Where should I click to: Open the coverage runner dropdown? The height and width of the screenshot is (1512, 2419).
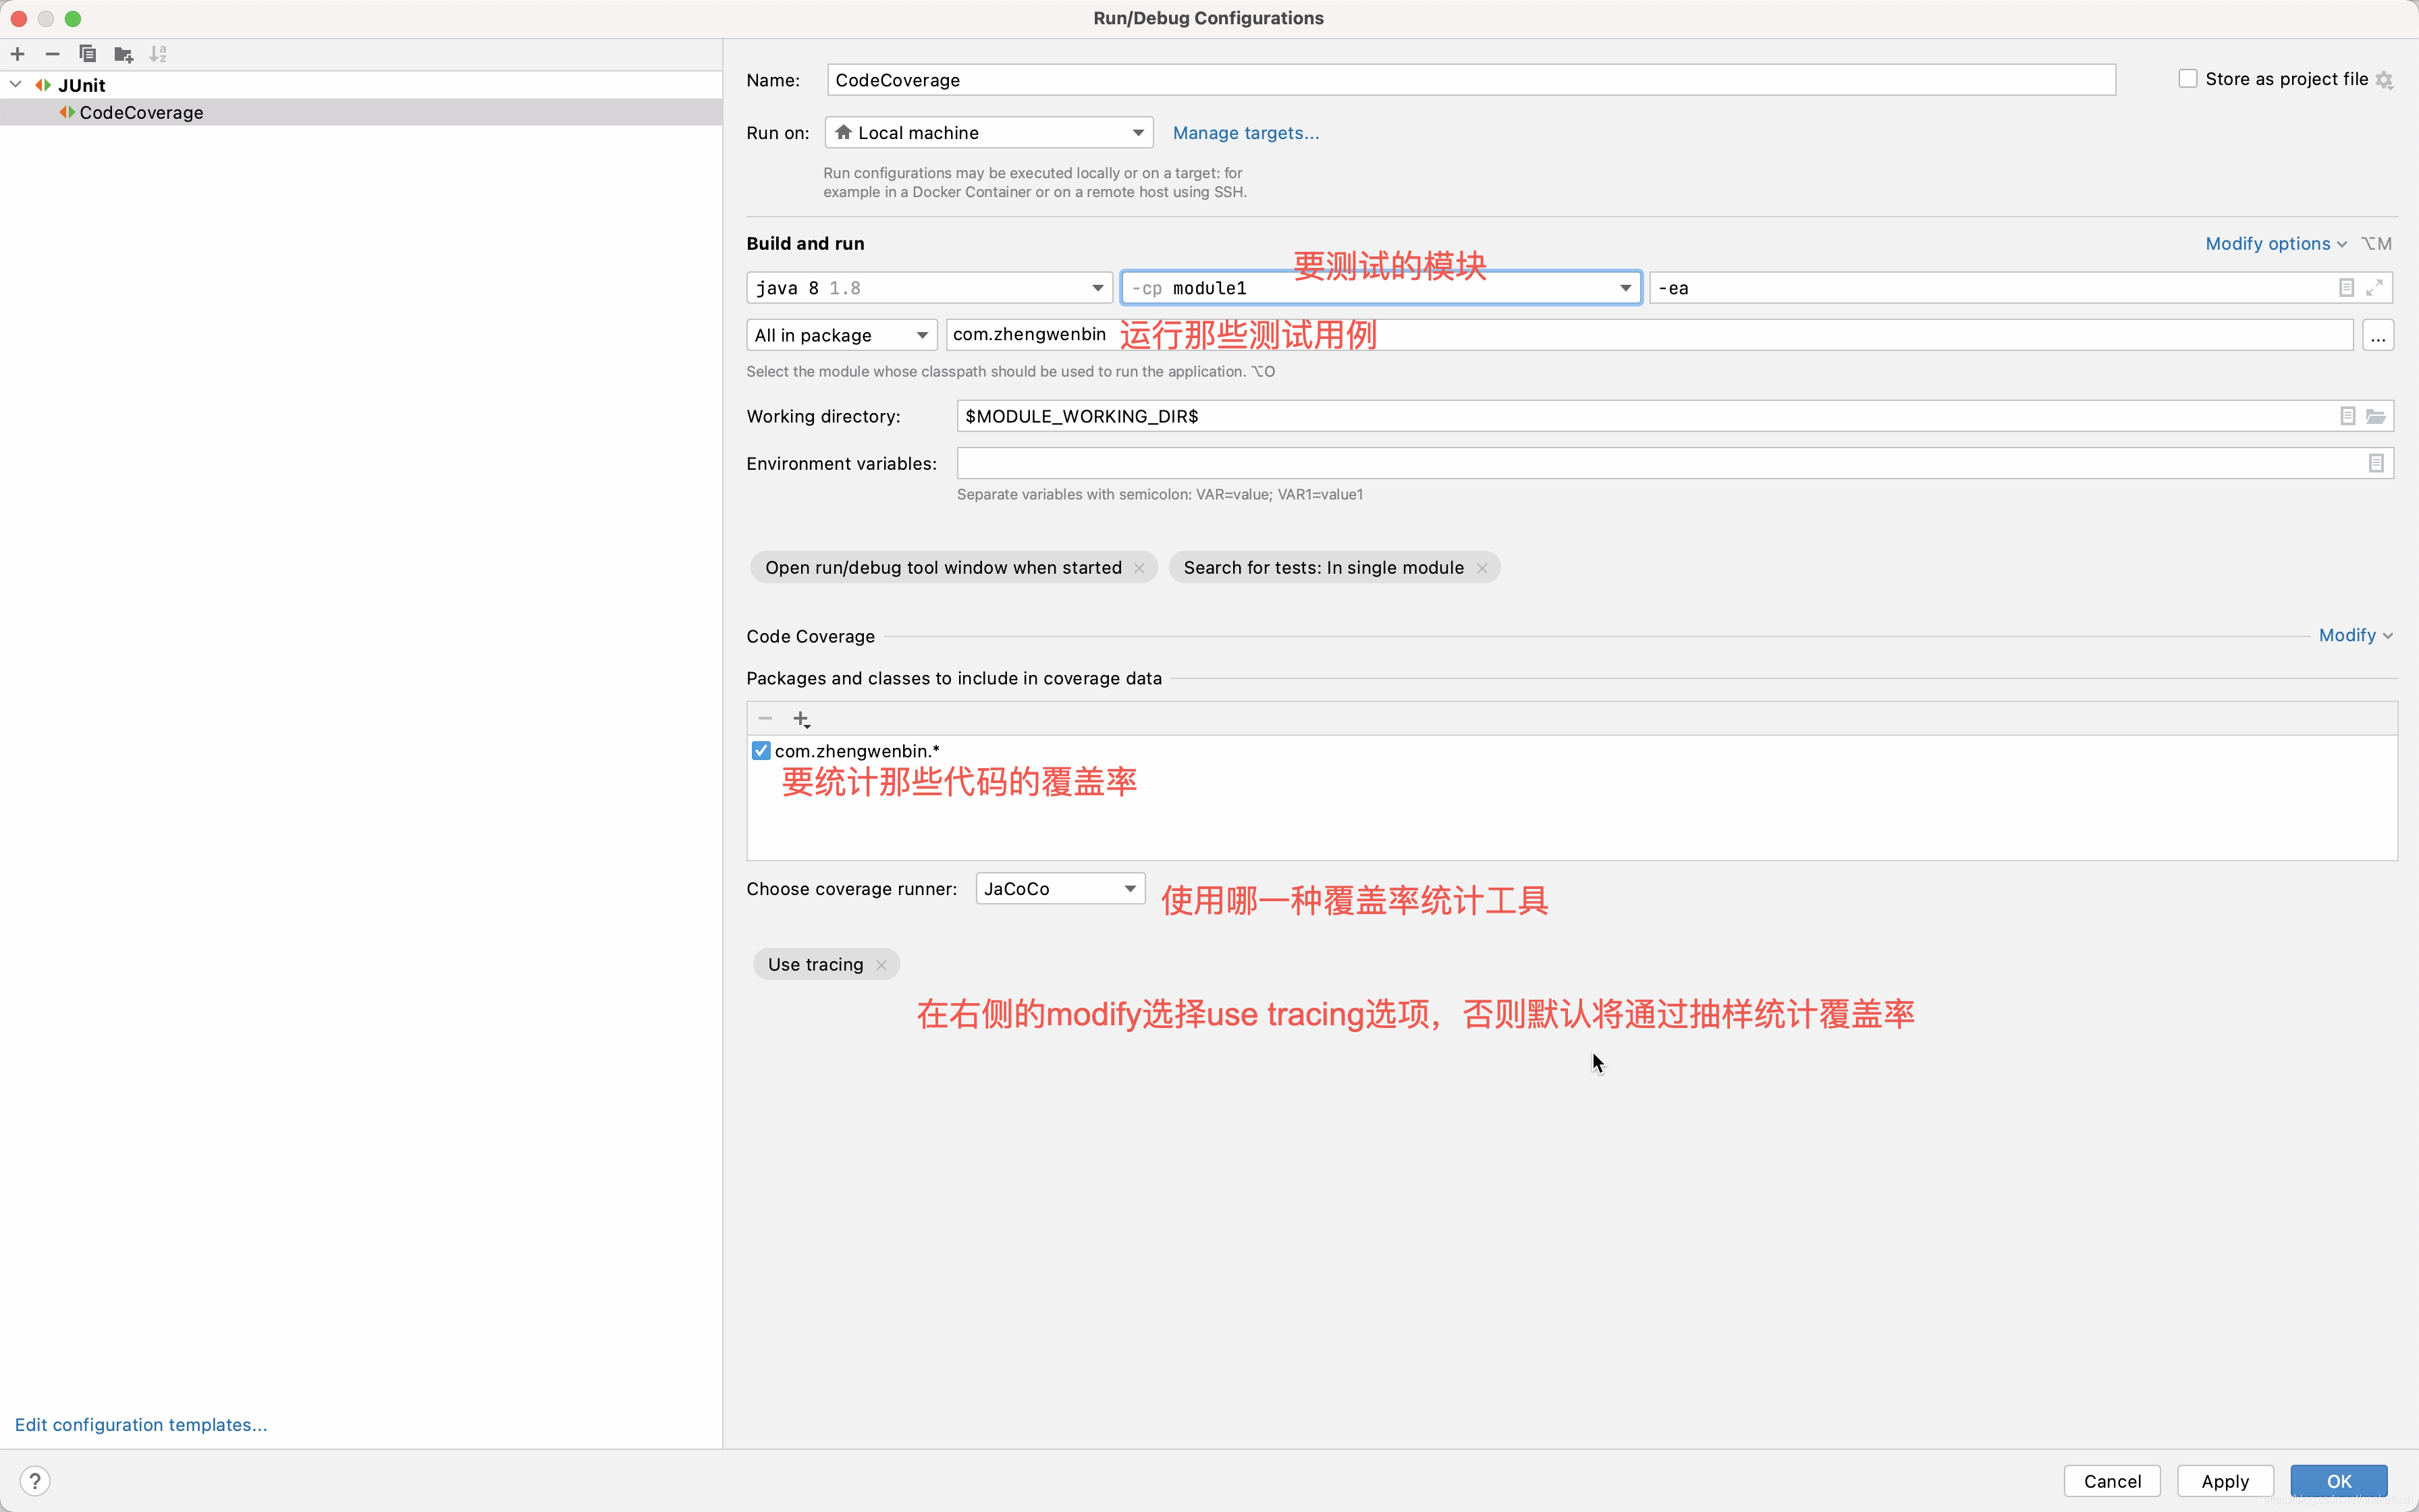pos(1057,888)
